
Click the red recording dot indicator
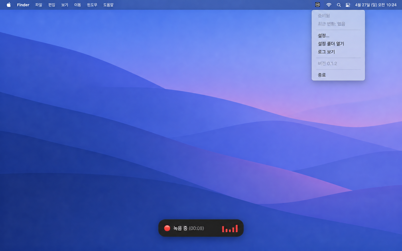(167, 228)
